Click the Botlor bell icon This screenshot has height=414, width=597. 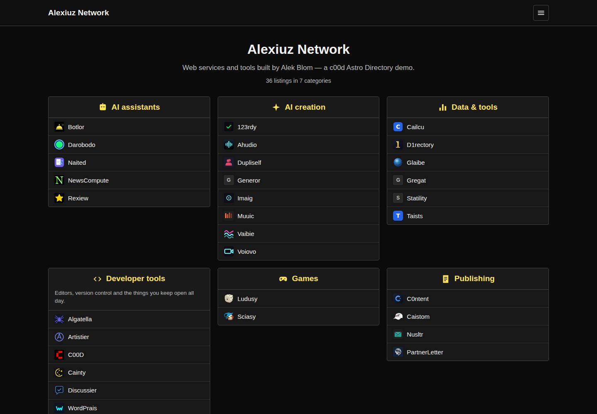click(x=59, y=127)
